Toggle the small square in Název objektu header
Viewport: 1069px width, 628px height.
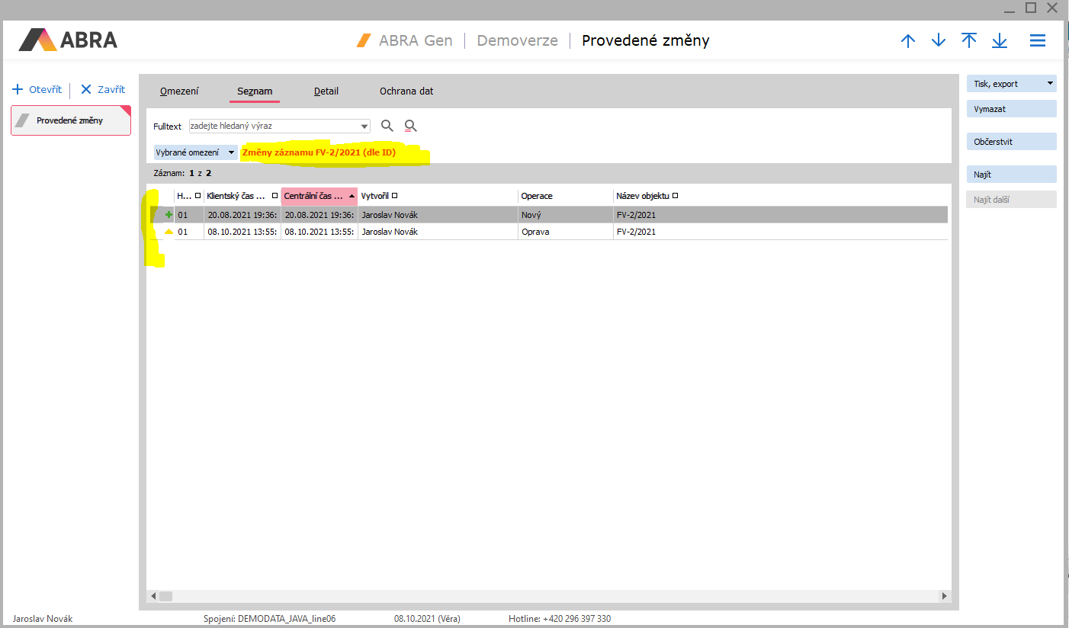675,196
